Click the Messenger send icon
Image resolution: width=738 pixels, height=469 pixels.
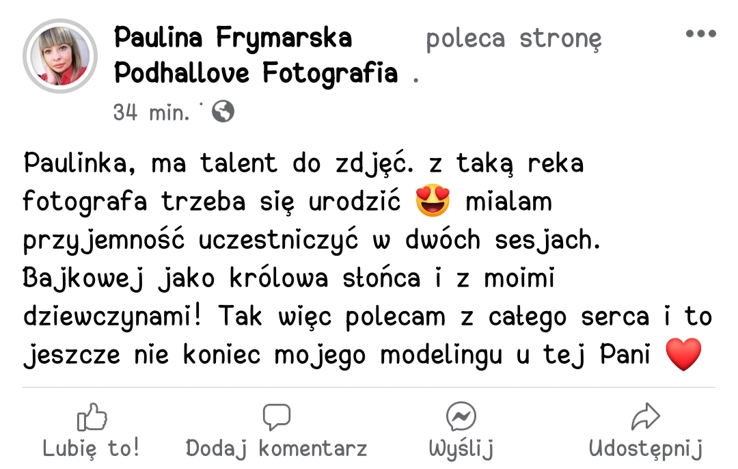461,416
